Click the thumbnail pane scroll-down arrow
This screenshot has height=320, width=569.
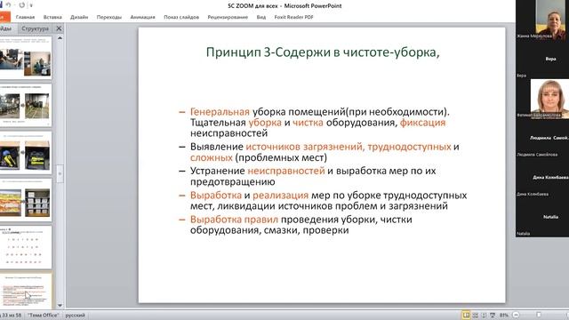coord(60,306)
